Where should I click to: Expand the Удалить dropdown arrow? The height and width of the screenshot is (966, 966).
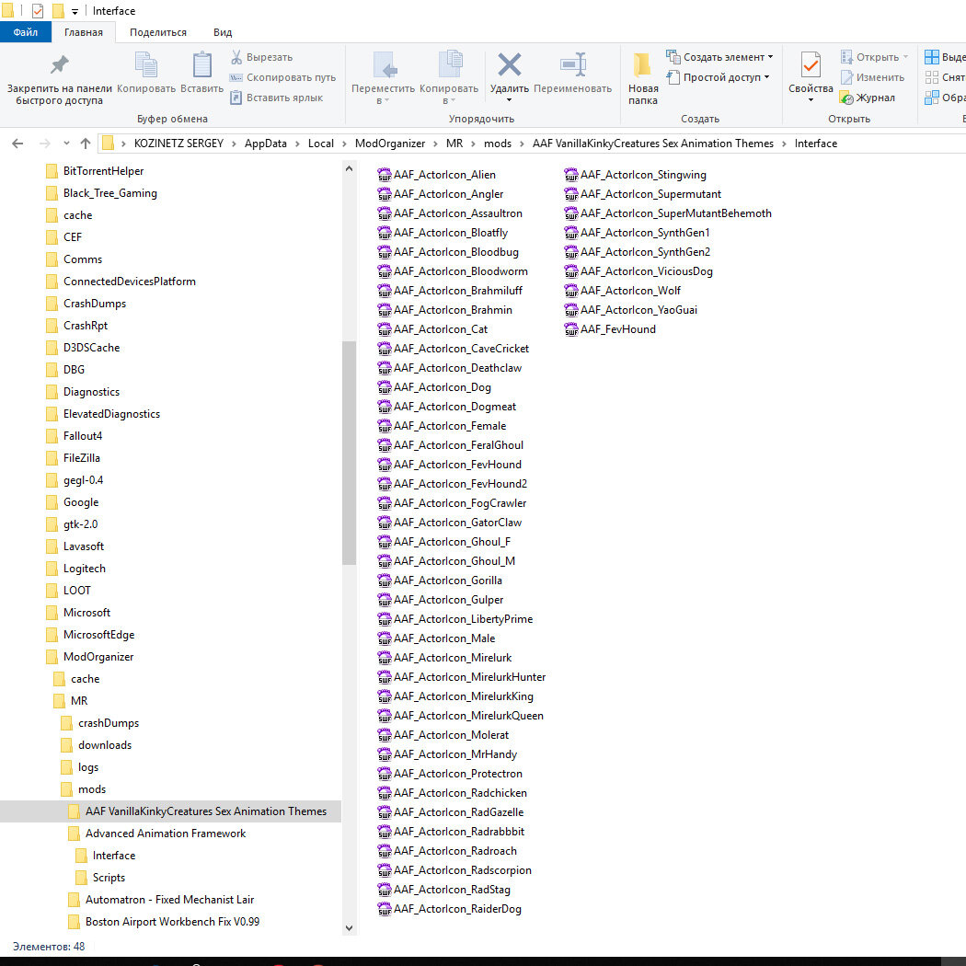(510, 99)
